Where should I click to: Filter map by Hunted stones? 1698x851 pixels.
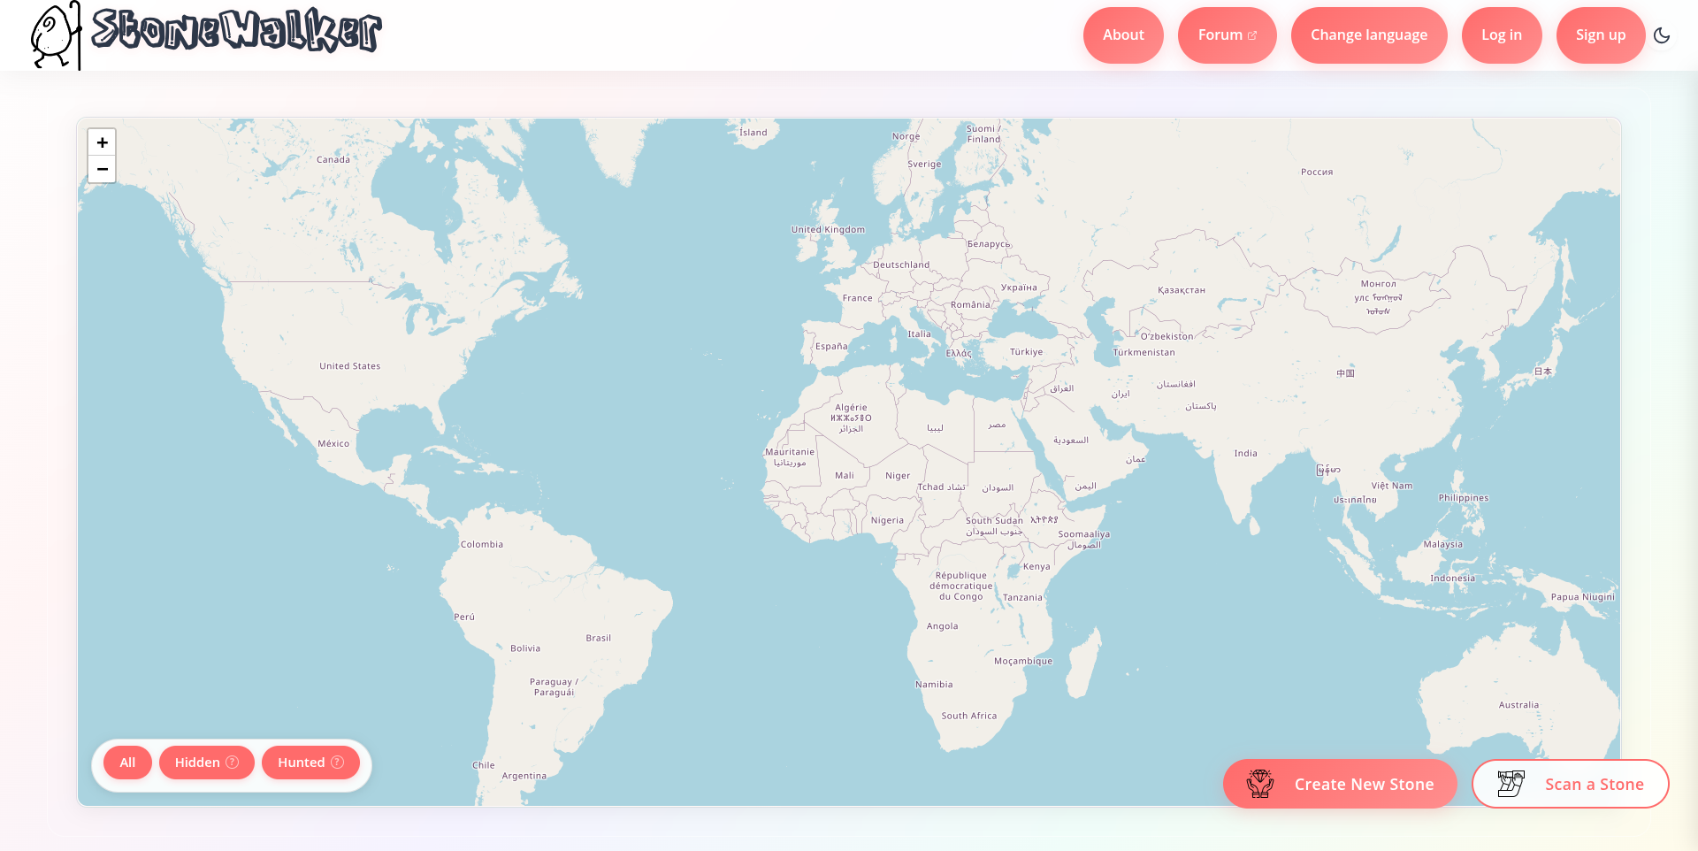click(x=301, y=763)
